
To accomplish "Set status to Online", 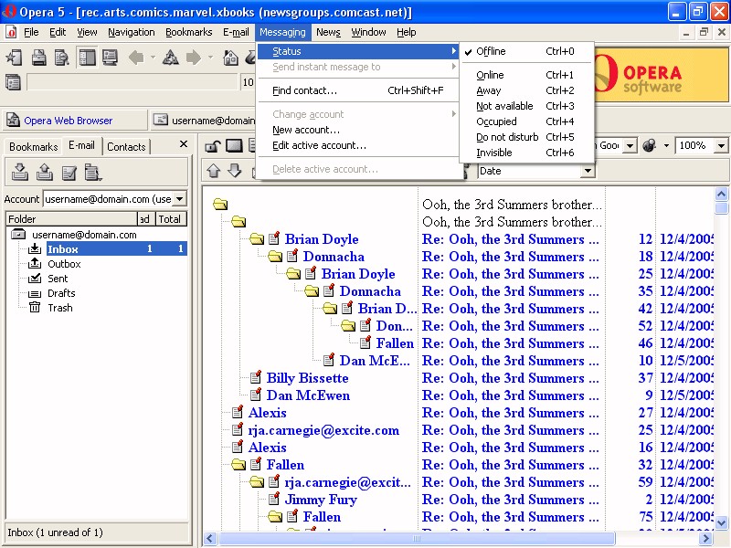I will pos(527,75).
